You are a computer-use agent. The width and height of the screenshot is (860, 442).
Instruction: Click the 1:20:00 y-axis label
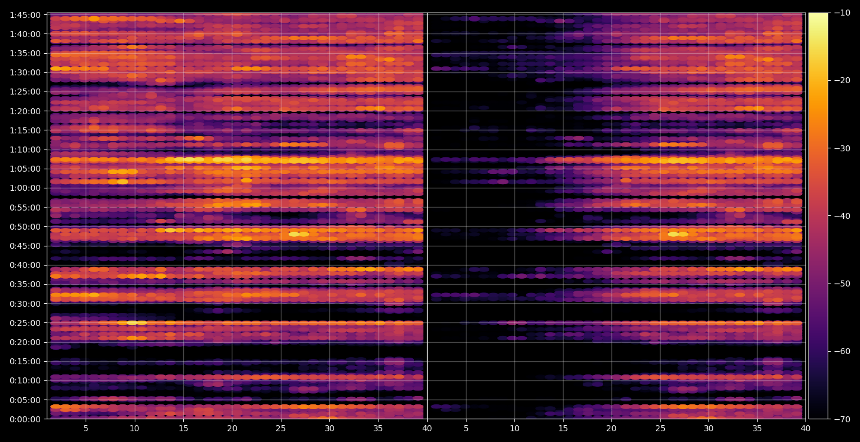(x=25, y=111)
